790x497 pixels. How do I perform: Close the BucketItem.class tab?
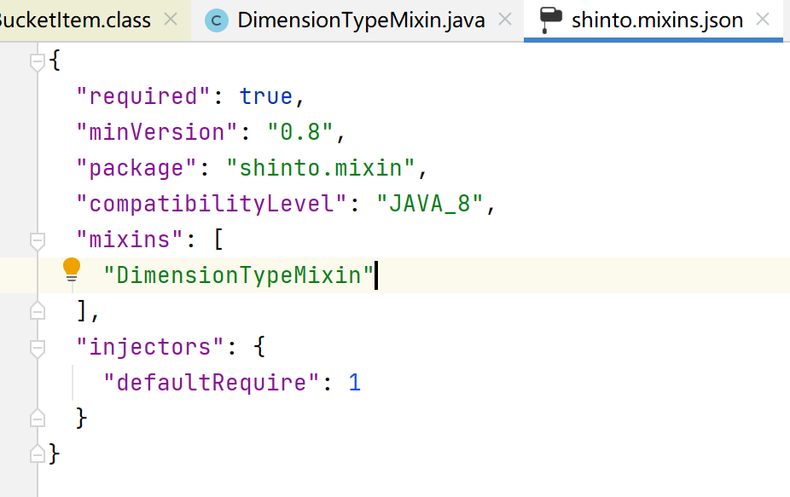pos(171,19)
